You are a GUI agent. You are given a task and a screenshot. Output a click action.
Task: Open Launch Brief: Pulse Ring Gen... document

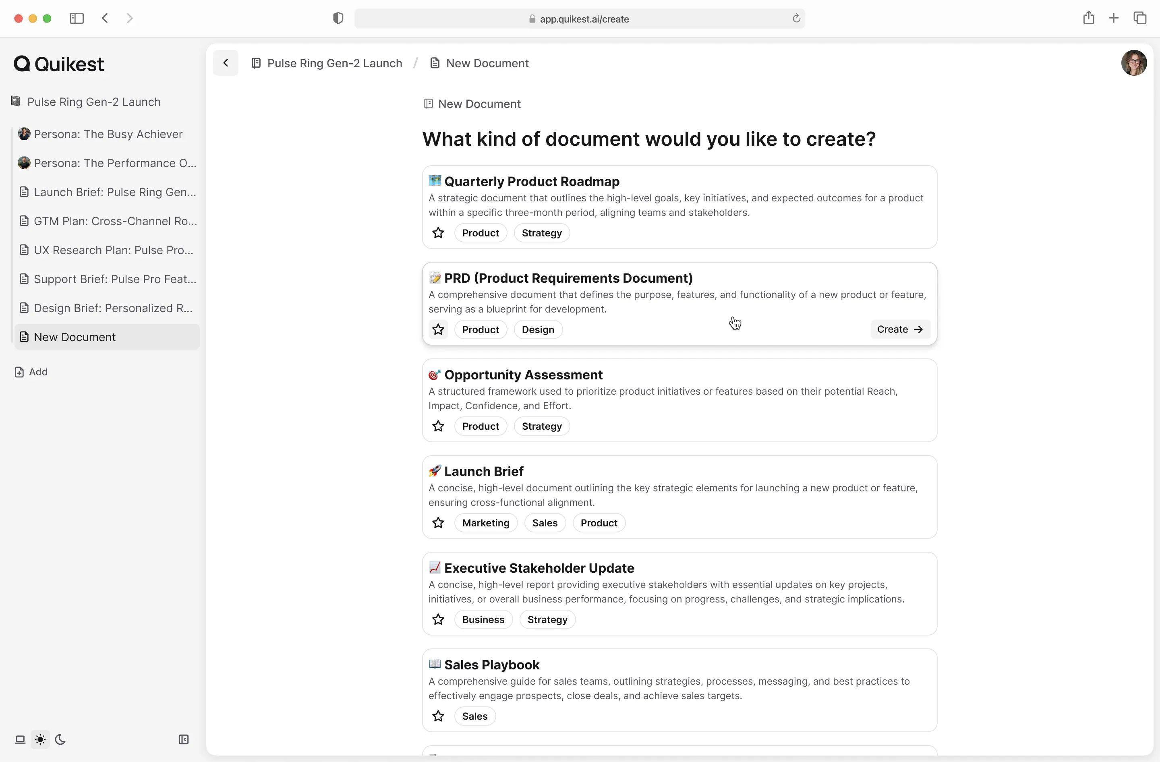pos(107,192)
